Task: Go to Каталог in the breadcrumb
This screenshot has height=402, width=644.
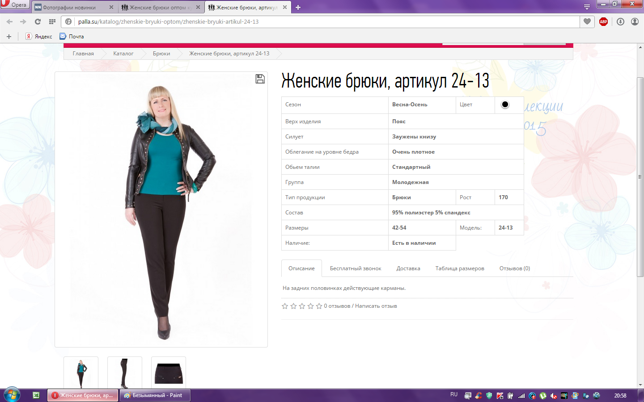Action: coord(123,54)
